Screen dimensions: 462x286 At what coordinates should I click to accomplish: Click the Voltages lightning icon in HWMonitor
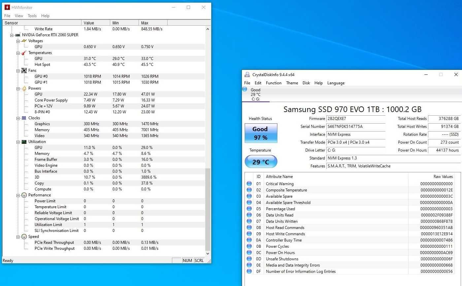click(24, 41)
